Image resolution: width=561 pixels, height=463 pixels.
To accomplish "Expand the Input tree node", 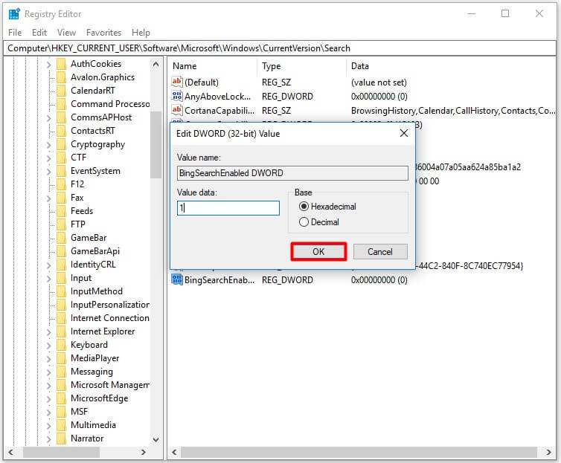I will point(49,278).
